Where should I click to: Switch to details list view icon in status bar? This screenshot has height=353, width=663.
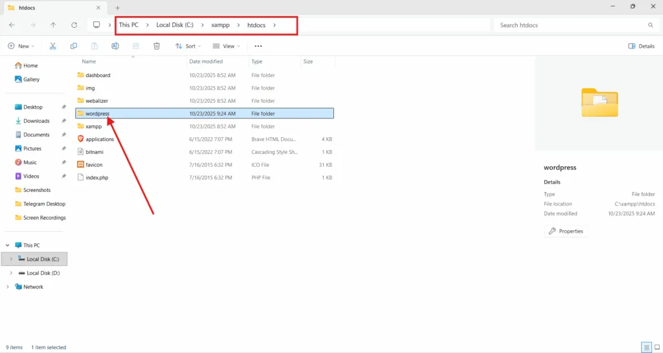647,348
